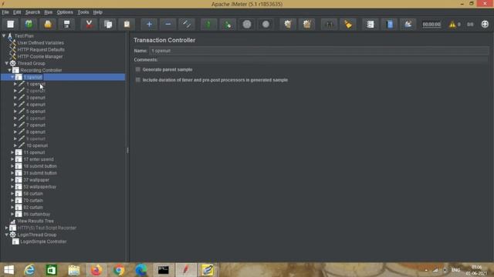Viewport: 494px width, 277px height.
Task: Open the Templates toolbar icon
Action: tap(29, 24)
